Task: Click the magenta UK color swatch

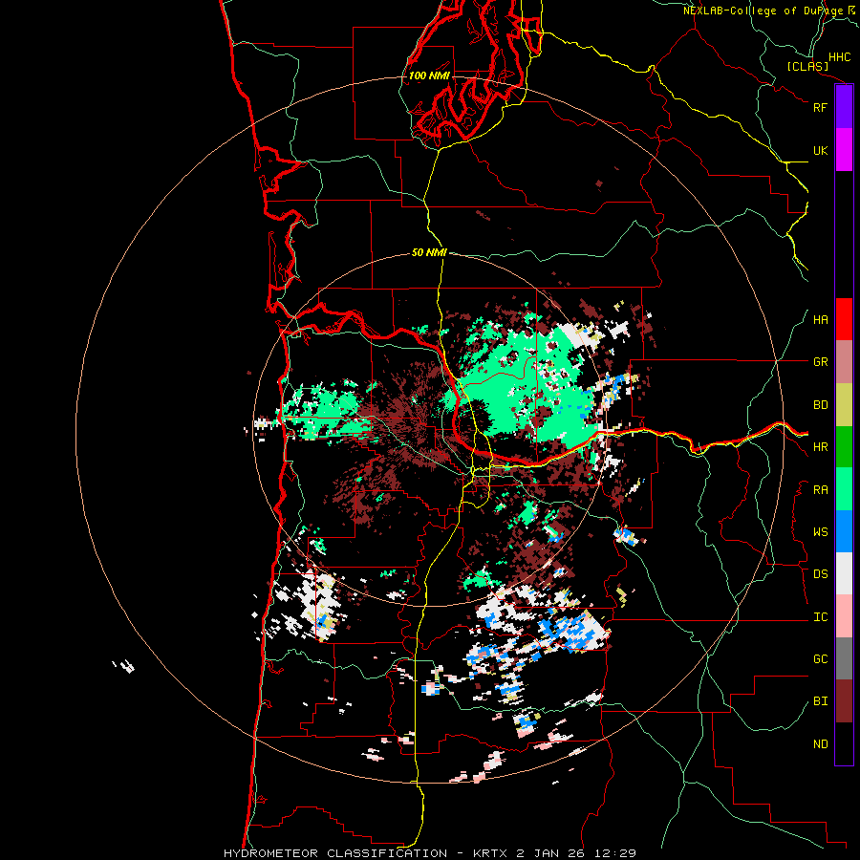Action: click(x=844, y=150)
